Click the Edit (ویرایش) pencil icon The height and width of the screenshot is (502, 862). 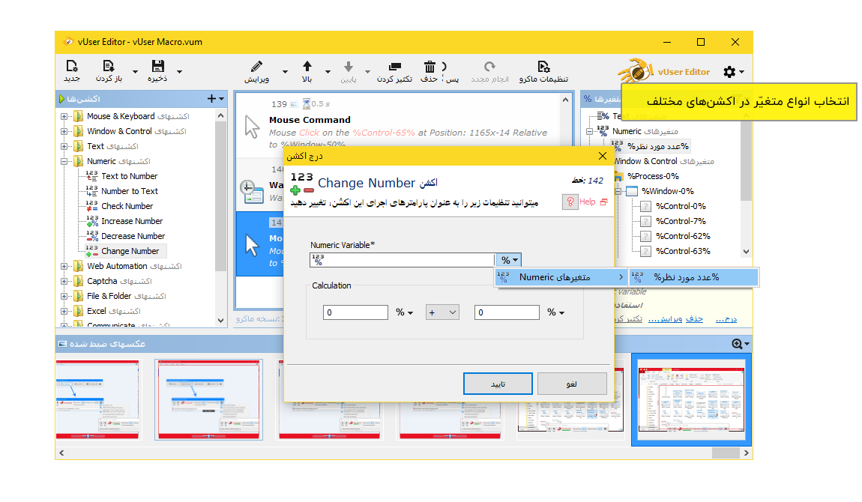tap(256, 67)
